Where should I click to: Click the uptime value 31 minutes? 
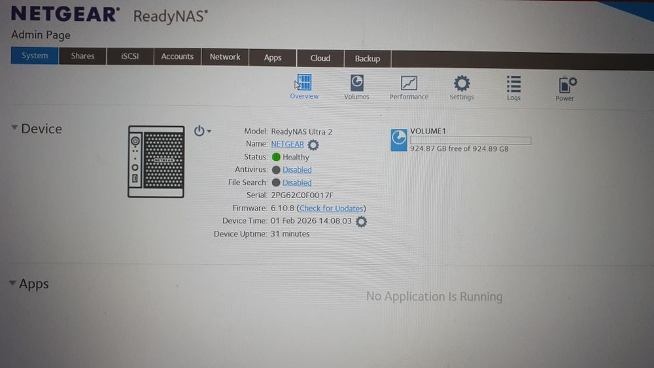[290, 234]
